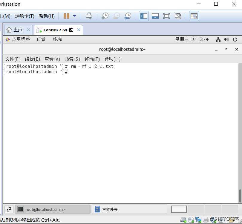Click the hard disk device icon in VMware status bar

pos(183,220)
